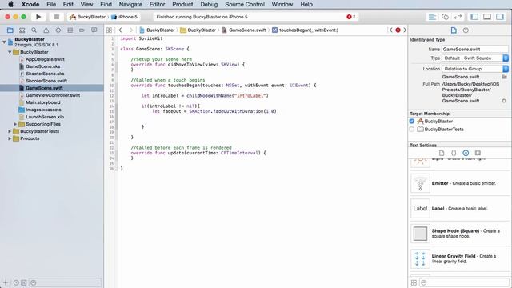The height and width of the screenshot is (288, 512).
Task: Add a file with the plus button
Action: (x=6, y=282)
